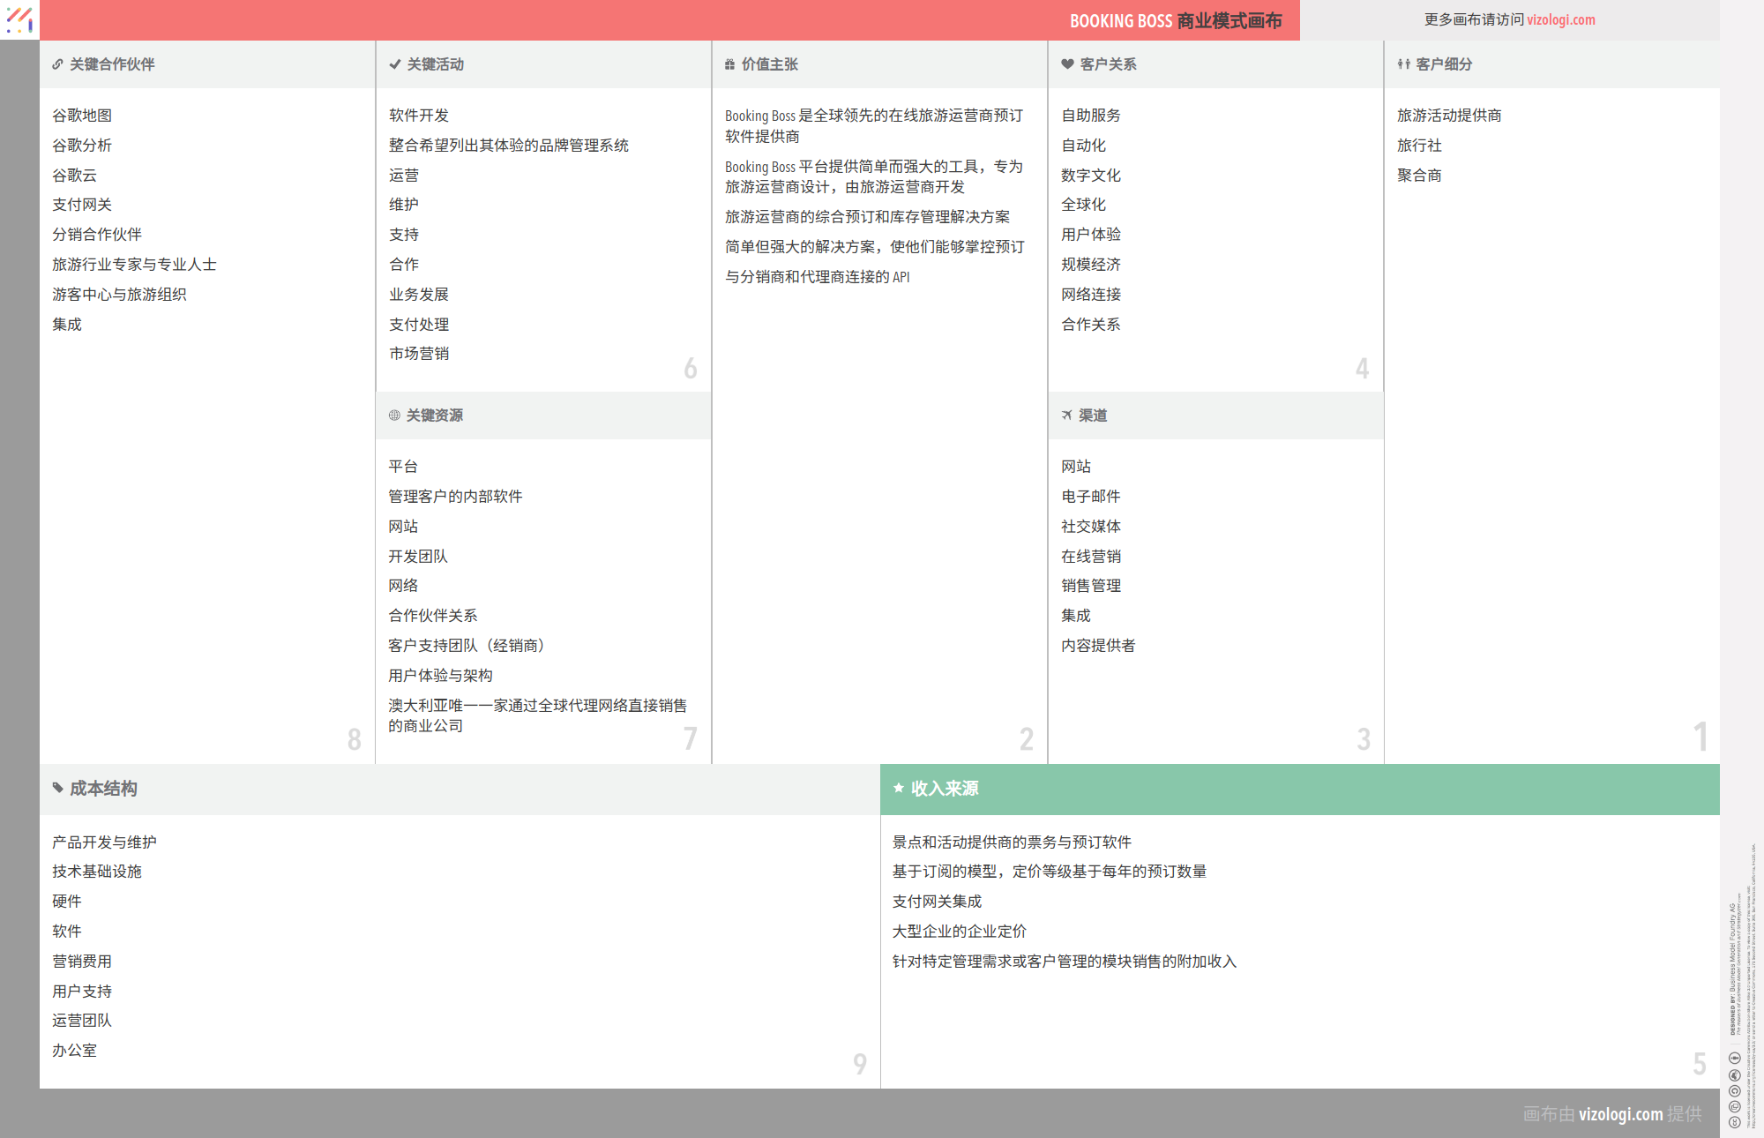The image size is (1764, 1138).
Task: Click the vizologi logo in the top-left corner
Action: (x=19, y=19)
